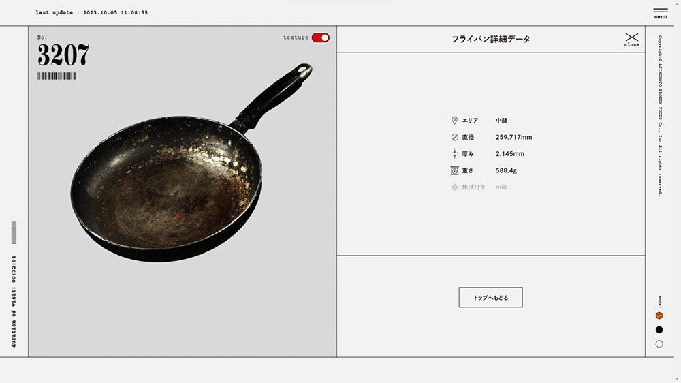Open the hamburger menu
The height and width of the screenshot is (383, 681).
tap(660, 12)
